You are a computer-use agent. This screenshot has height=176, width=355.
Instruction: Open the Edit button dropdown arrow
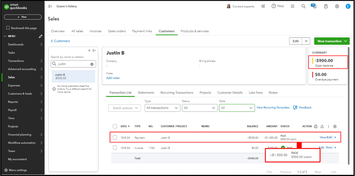coord(306,41)
